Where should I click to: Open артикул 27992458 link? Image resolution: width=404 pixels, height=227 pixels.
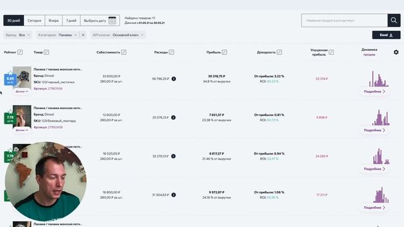[55, 127]
